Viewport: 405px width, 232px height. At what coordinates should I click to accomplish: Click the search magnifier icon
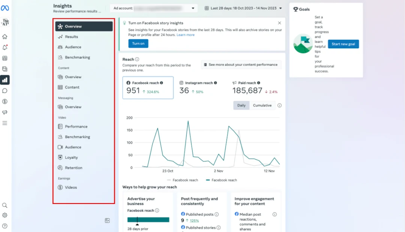4,205
